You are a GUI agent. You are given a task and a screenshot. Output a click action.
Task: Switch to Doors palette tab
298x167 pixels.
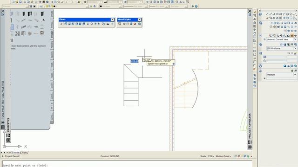[52, 86]
